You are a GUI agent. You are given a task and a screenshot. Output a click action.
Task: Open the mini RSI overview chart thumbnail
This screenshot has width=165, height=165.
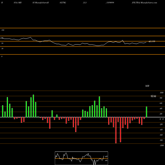82,158
